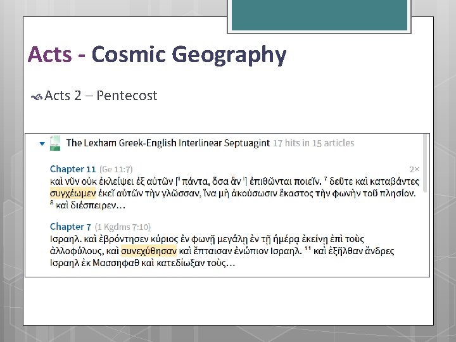
Task: Select the Acts - Cosmic Geography slide title
Action: click(157, 54)
